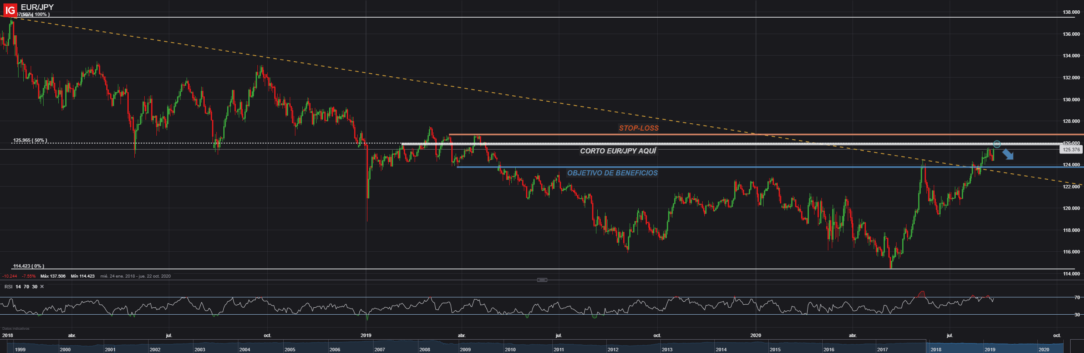
Task: Jump to 2014 in the navigator timeline
Action: 721,350
